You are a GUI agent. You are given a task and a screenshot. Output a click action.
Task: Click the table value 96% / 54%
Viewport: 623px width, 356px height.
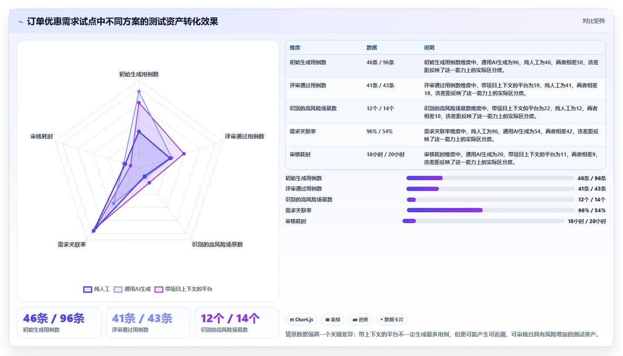coord(379,132)
